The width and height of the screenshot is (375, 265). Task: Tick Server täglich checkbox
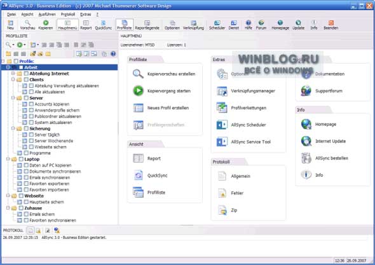(x=31, y=135)
